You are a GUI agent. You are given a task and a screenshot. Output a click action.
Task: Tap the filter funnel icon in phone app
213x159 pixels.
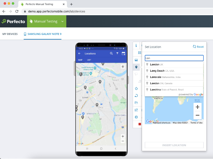[117, 53]
